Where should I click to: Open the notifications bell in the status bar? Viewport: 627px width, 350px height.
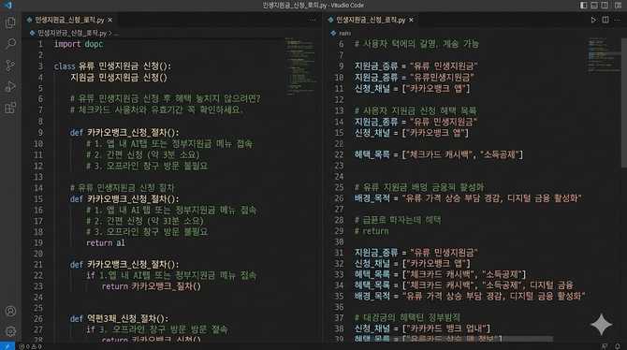[x=618, y=346]
